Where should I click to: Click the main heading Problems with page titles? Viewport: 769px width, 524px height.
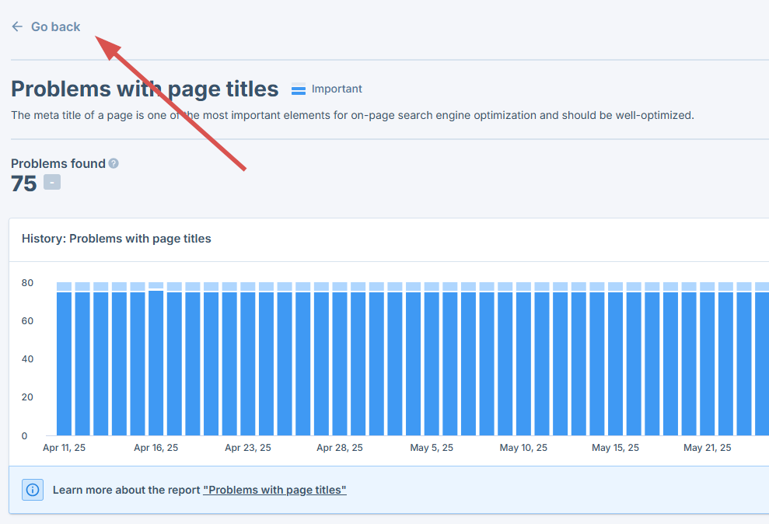[x=145, y=89]
